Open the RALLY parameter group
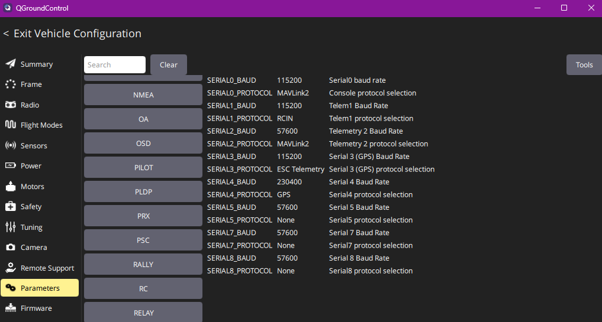The height and width of the screenshot is (322, 602). (x=143, y=264)
